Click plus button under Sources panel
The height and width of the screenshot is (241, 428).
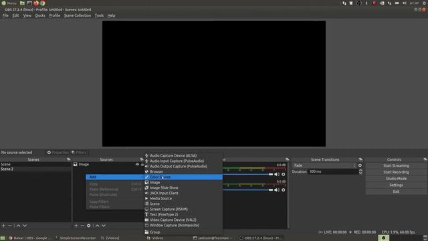click(x=76, y=226)
